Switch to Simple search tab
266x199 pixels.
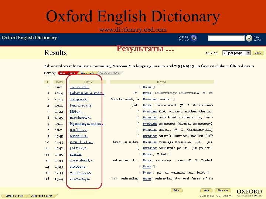click(14, 196)
